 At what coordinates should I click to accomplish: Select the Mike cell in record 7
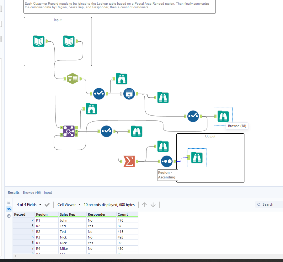tap(72, 249)
